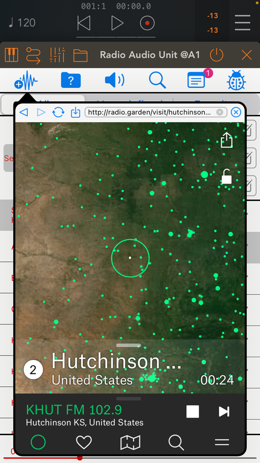Open the radio.garden settings menu lines

click(222, 442)
